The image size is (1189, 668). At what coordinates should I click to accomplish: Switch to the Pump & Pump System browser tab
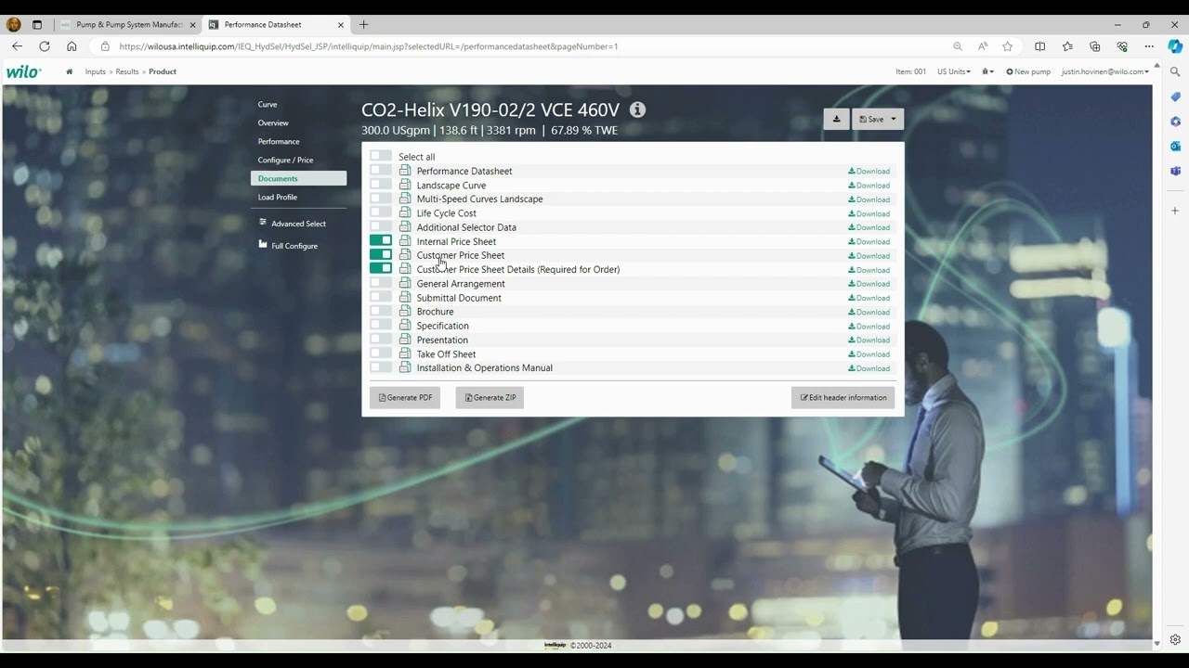point(129,25)
